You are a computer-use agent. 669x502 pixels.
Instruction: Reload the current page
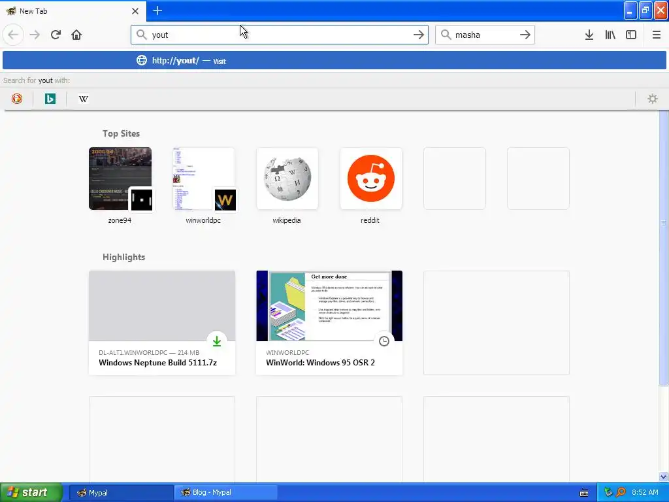[56, 35]
